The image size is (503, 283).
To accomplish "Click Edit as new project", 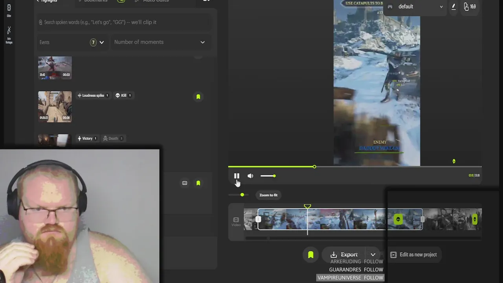I will point(413,255).
